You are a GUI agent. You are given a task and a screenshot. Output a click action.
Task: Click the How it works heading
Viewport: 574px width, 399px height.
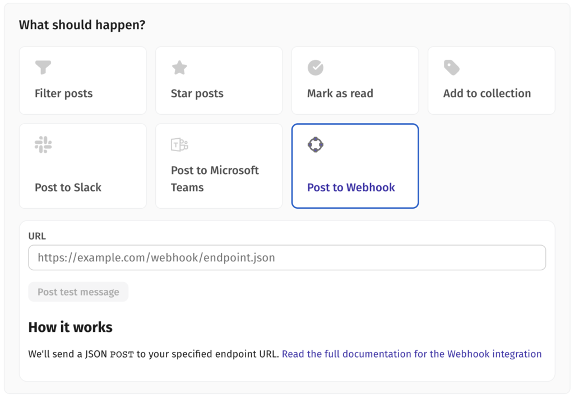[x=70, y=327]
